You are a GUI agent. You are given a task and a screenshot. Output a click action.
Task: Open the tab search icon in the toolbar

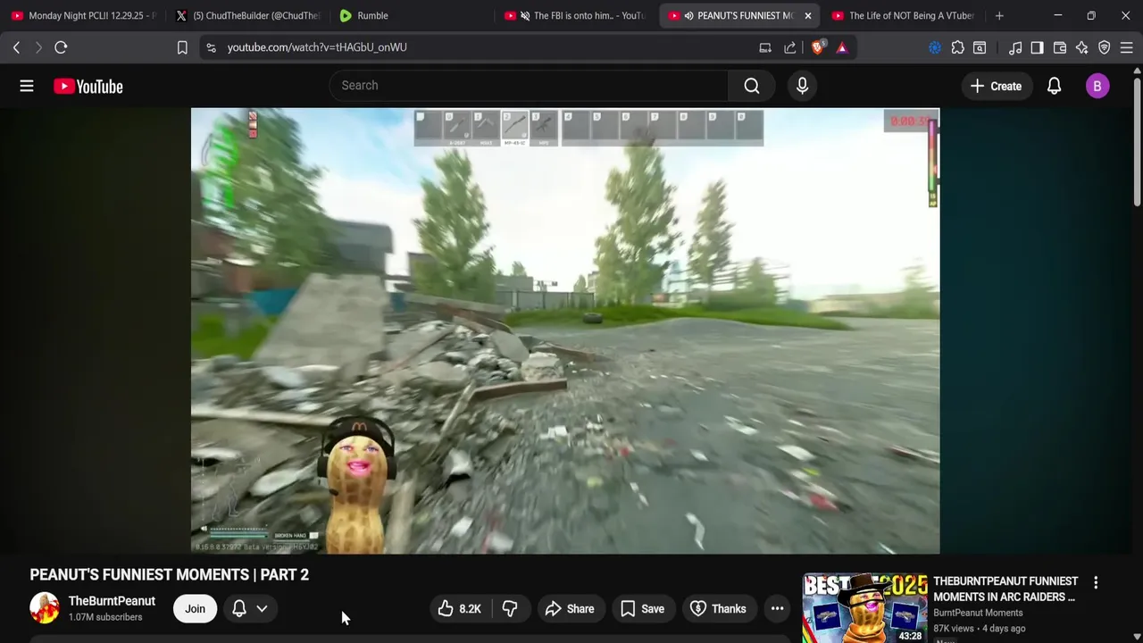coord(980,47)
